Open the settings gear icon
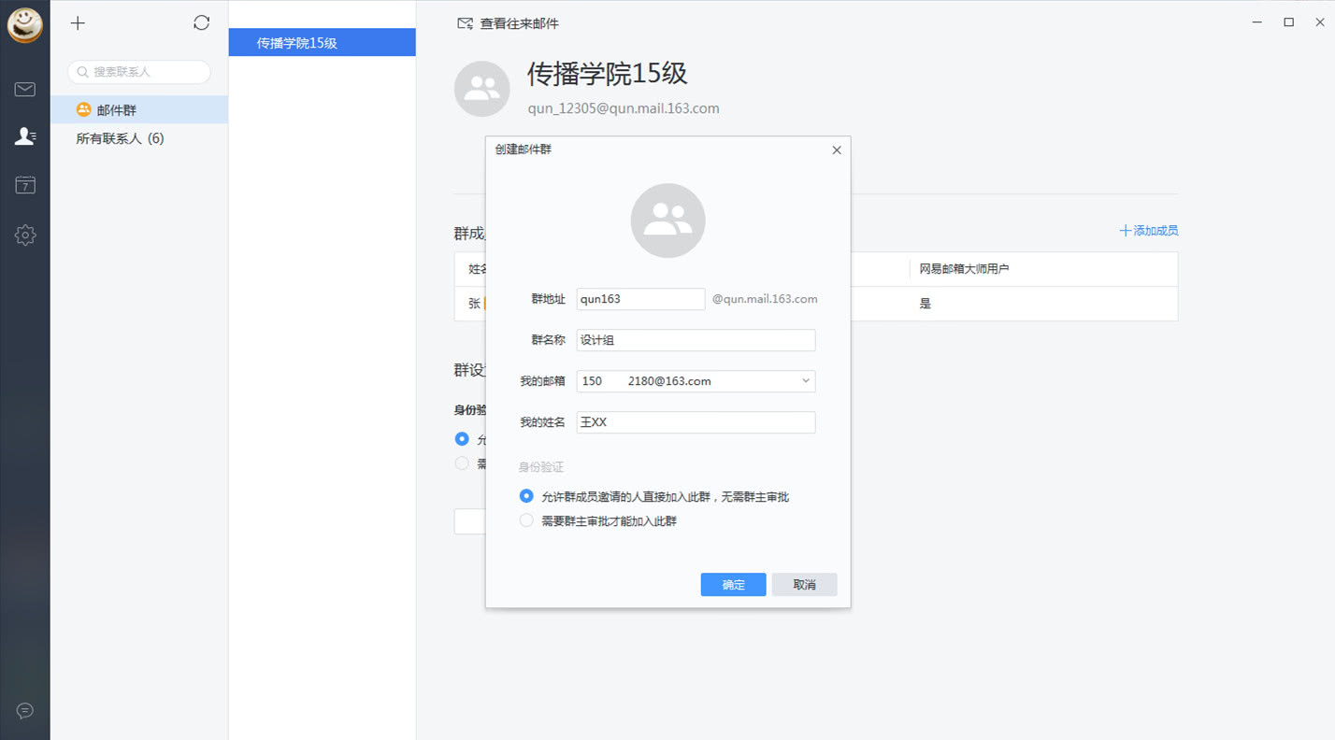 (24, 235)
